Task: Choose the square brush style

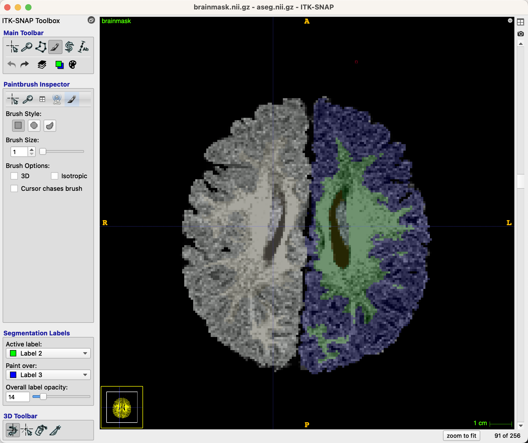Action: 18,126
